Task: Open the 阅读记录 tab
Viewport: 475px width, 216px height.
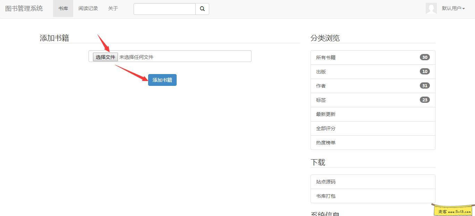Action: coord(88,8)
